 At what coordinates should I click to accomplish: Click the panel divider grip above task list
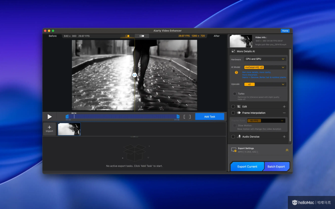134,137
